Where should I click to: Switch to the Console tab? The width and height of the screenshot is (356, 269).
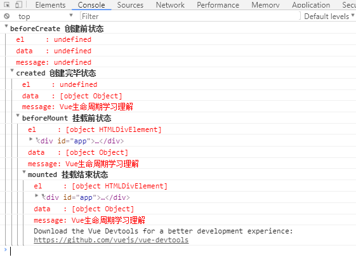pyautogui.click(x=91, y=5)
